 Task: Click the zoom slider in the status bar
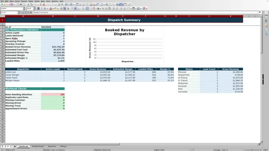[x=252, y=150]
